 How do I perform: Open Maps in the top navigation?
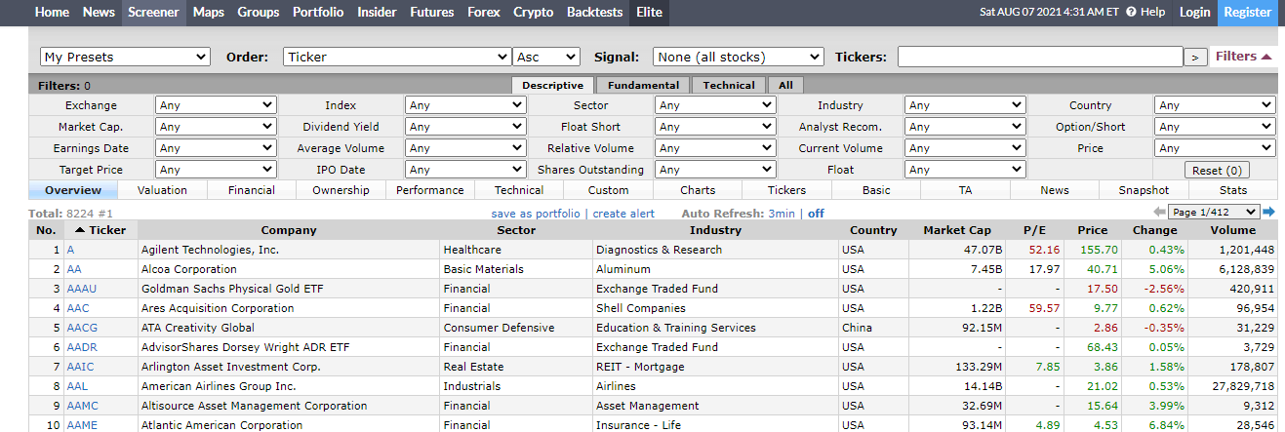[x=208, y=12]
